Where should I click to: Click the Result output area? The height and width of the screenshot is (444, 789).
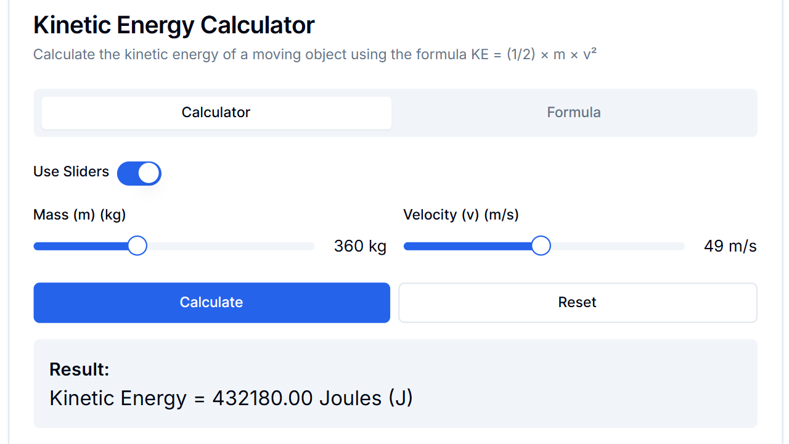click(394, 384)
